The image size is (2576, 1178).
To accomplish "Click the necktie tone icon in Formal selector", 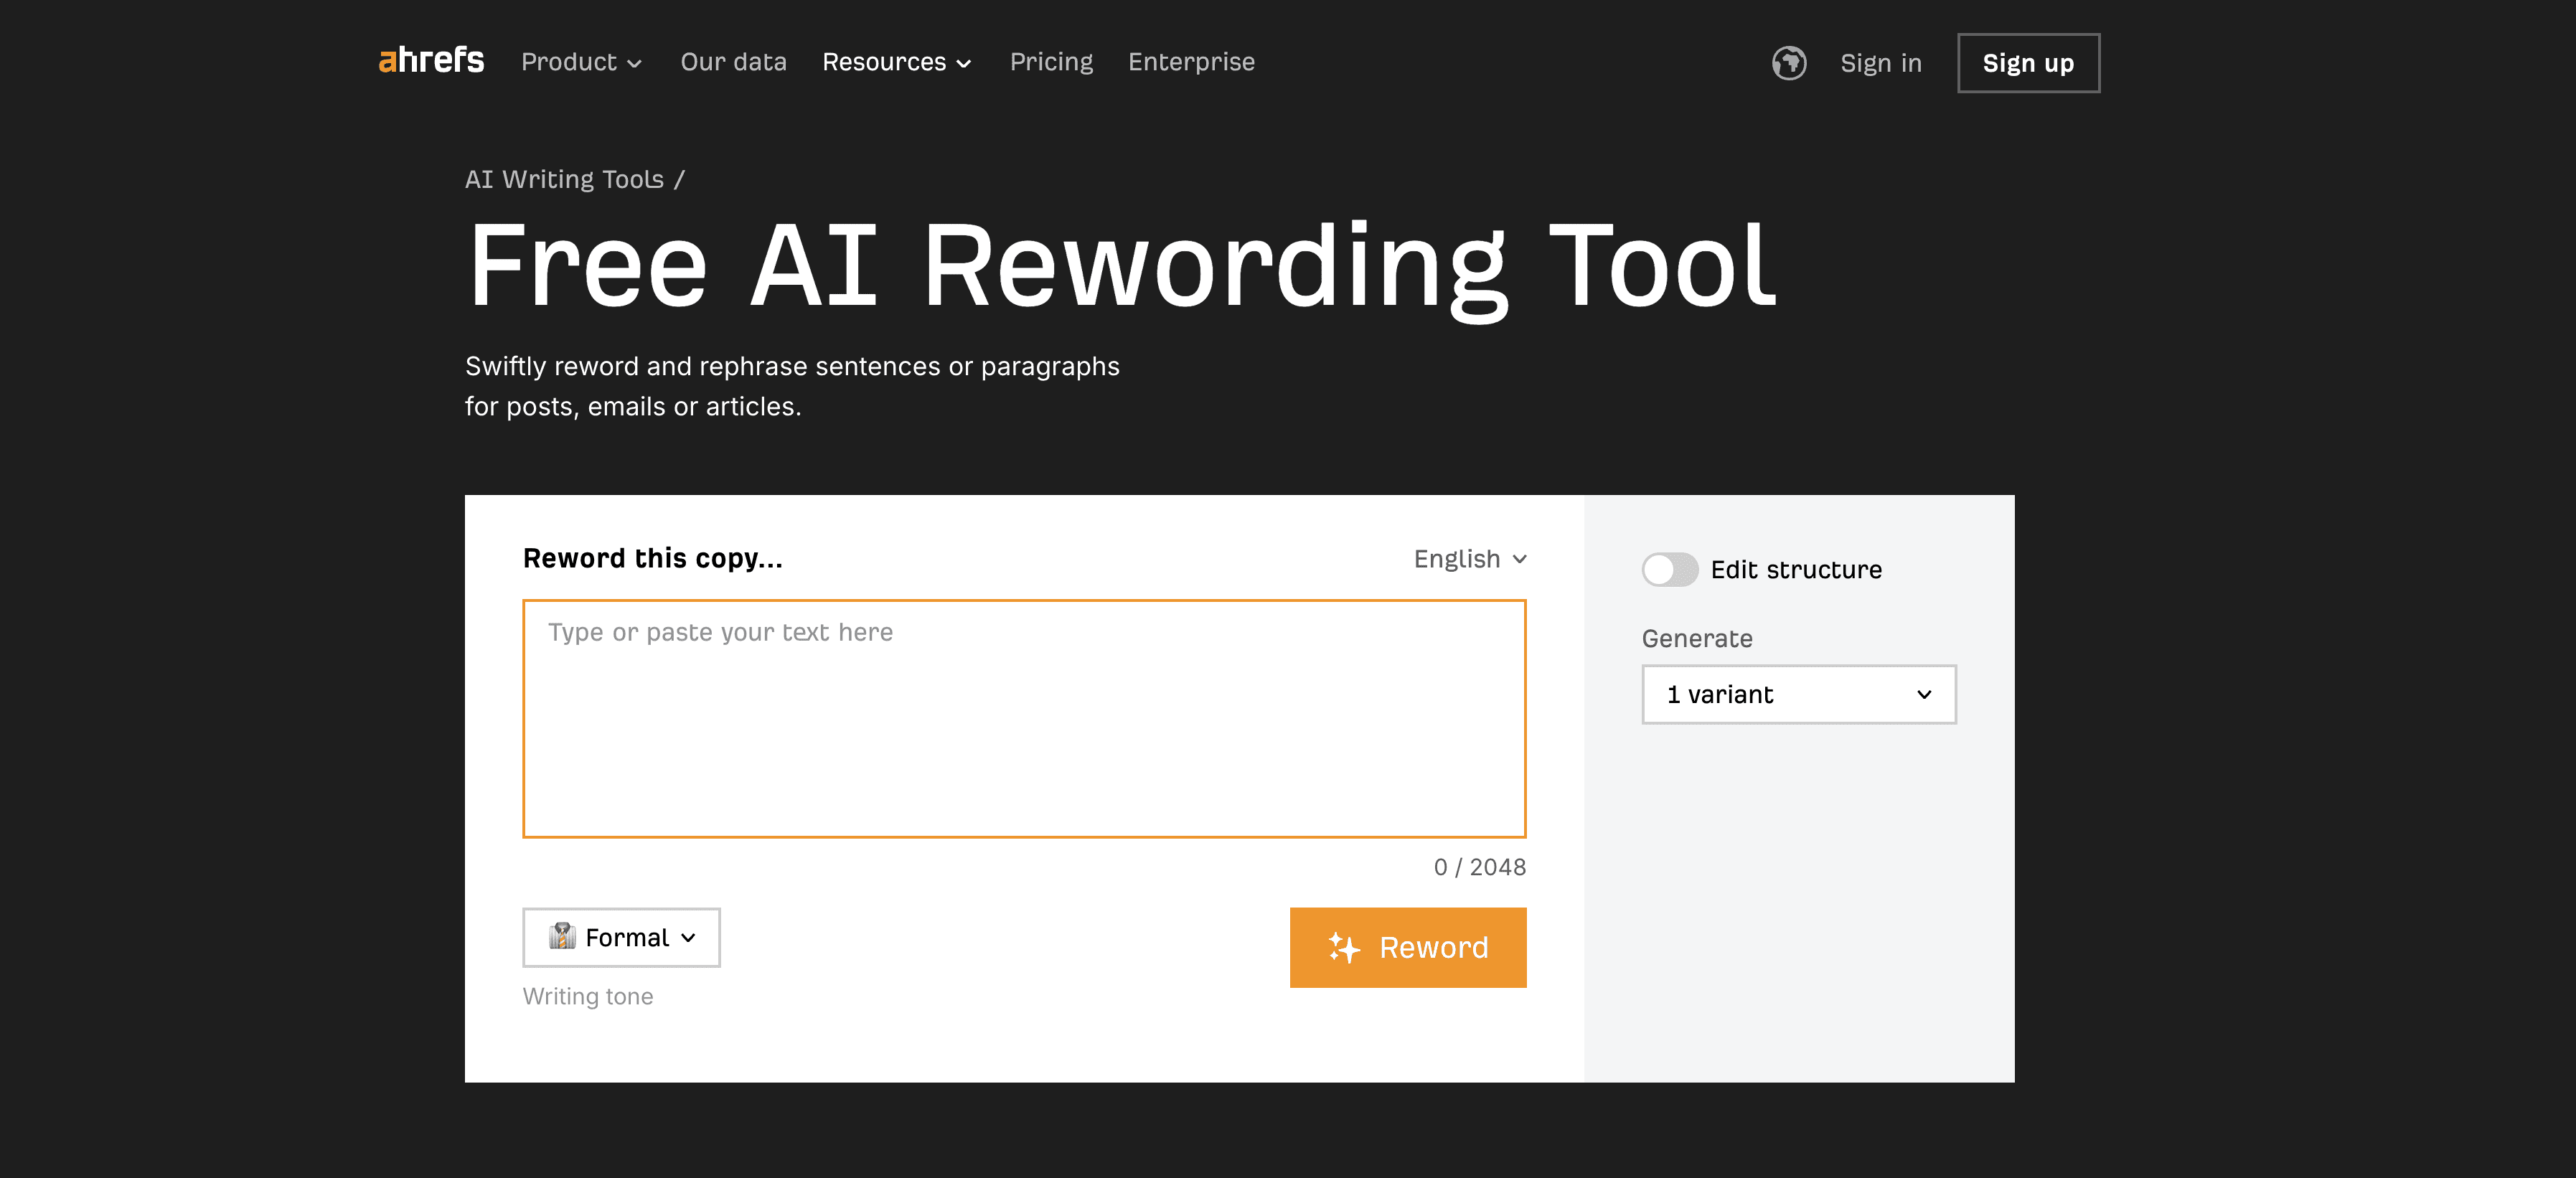I will point(564,937).
